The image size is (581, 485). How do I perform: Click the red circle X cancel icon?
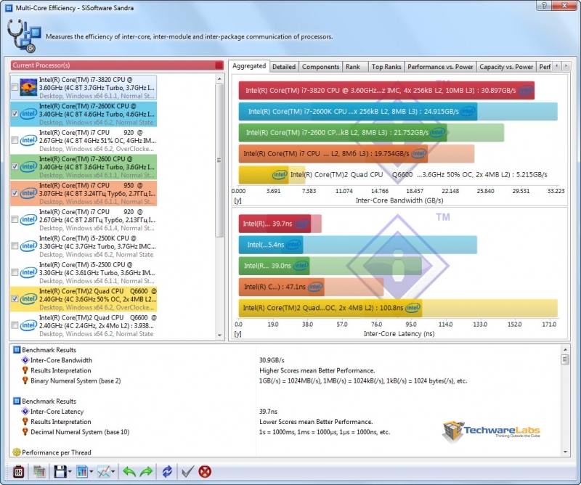(205, 471)
